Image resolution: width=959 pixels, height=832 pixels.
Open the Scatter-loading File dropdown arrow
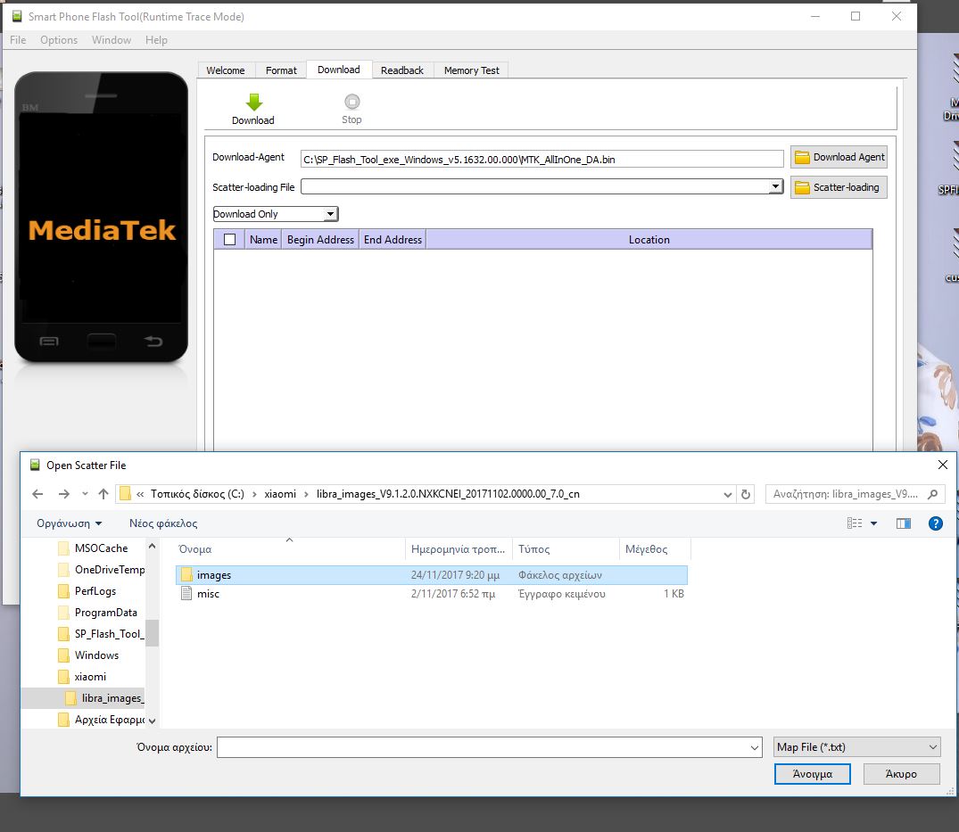pos(776,186)
